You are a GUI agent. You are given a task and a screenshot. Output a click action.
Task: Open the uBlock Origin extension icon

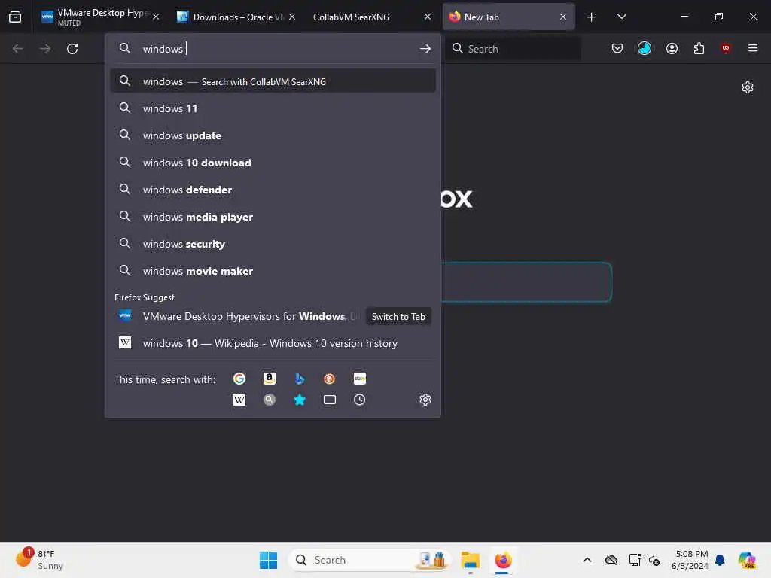coord(726,48)
